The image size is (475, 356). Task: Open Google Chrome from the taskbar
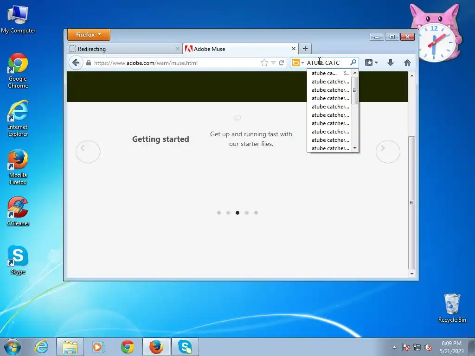click(x=127, y=347)
